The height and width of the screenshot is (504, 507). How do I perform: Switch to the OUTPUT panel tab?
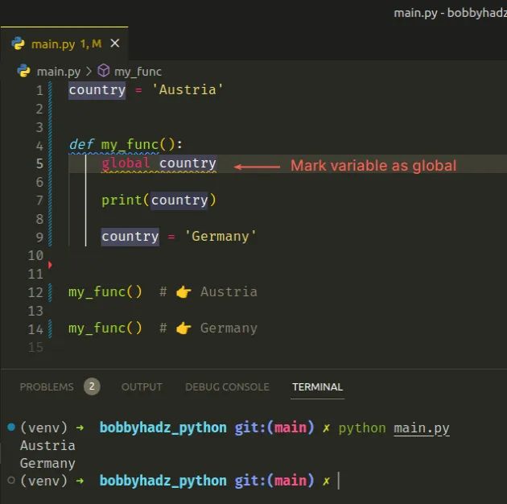click(142, 386)
